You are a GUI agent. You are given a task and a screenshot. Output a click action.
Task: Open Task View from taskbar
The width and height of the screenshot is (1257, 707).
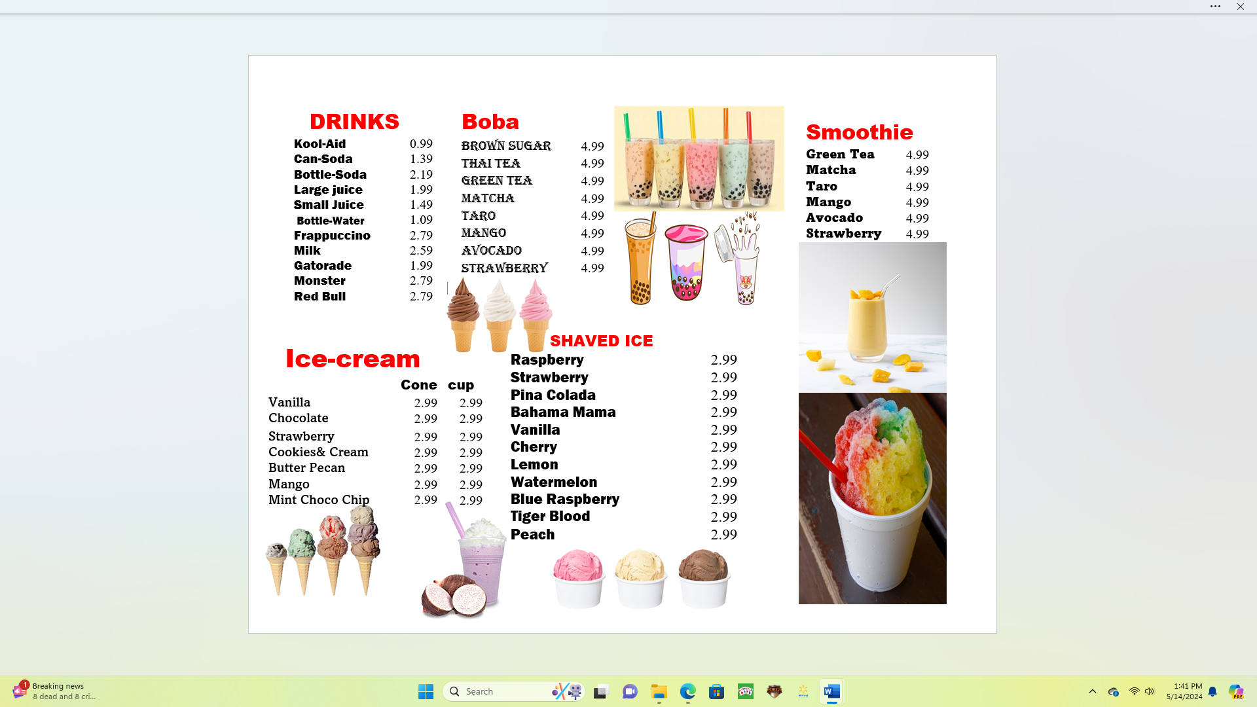point(601,691)
